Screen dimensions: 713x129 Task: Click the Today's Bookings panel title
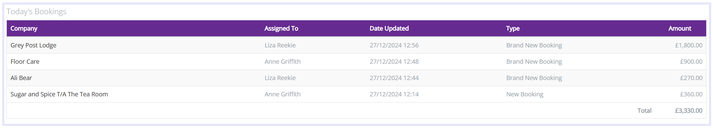point(36,12)
